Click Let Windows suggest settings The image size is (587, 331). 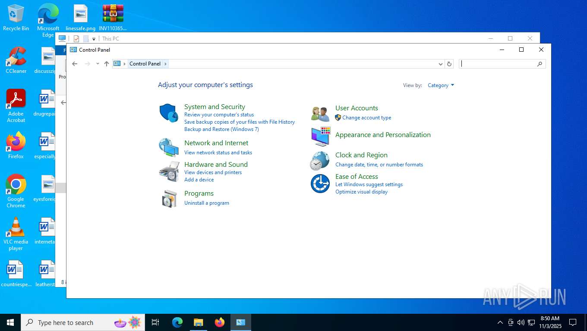[369, 184]
